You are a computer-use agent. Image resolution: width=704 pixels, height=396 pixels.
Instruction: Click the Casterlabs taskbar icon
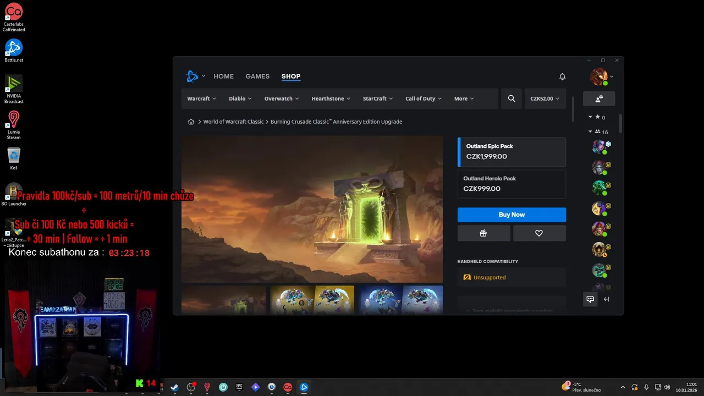coord(287,387)
